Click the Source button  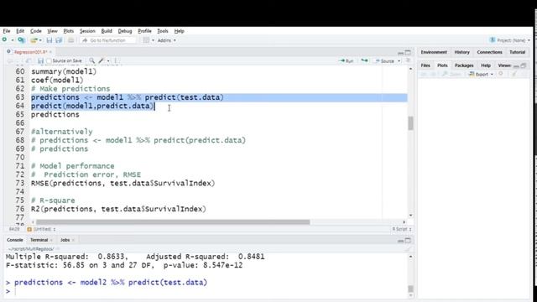(x=384, y=61)
